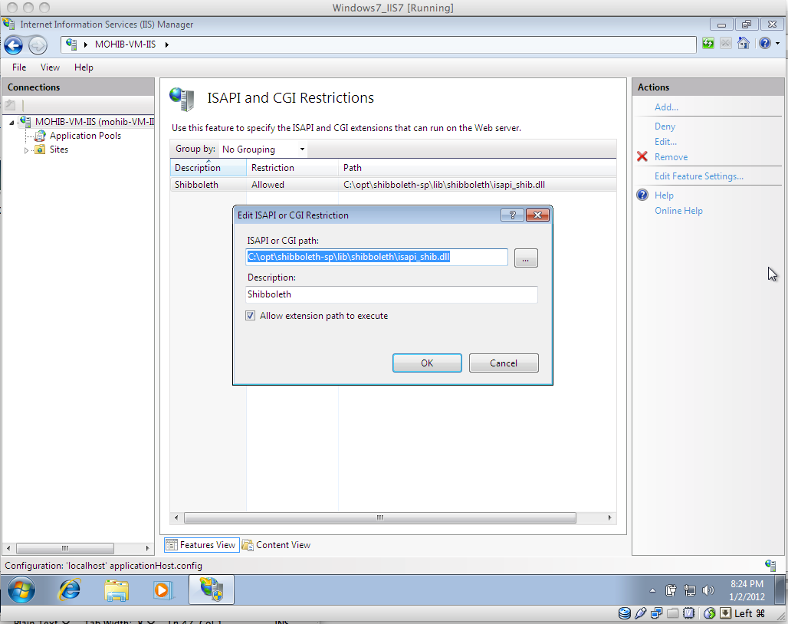The image size is (788, 624).
Task: Open the Group by dropdown
Action: pos(264,149)
